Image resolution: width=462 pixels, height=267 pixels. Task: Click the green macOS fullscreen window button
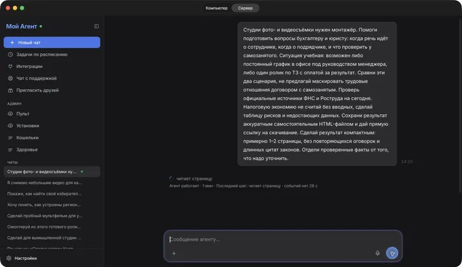point(22,8)
